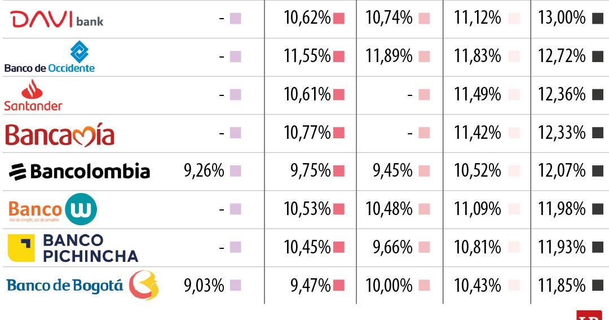
Task: Click the Banco de Bogotá logo
Action: pos(82,286)
